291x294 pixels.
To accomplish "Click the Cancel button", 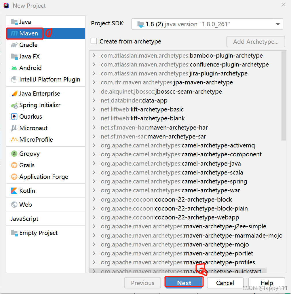I will [225, 283].
